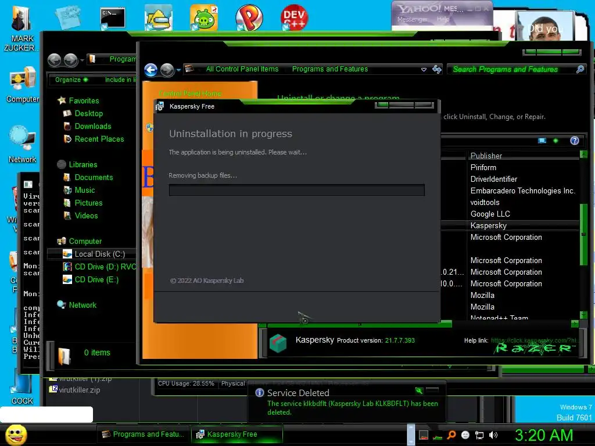595x446 pixels.
Task: Open the Network desktop icon
Action: [23, 145]
